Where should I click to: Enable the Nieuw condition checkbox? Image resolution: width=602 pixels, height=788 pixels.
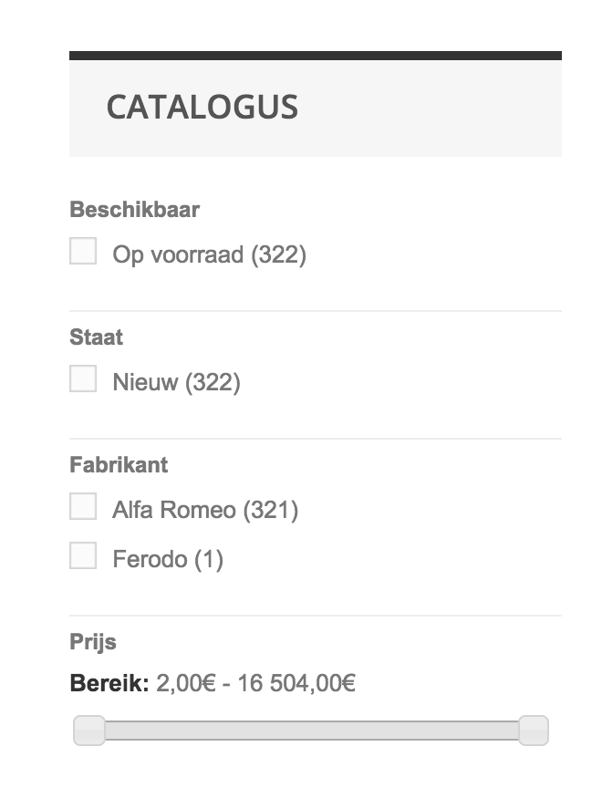point(83,378)
